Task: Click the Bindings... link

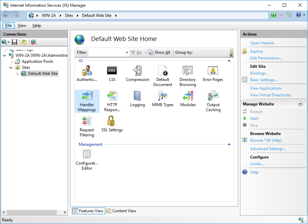Action: pyautogui.click(x=259, y=73)
